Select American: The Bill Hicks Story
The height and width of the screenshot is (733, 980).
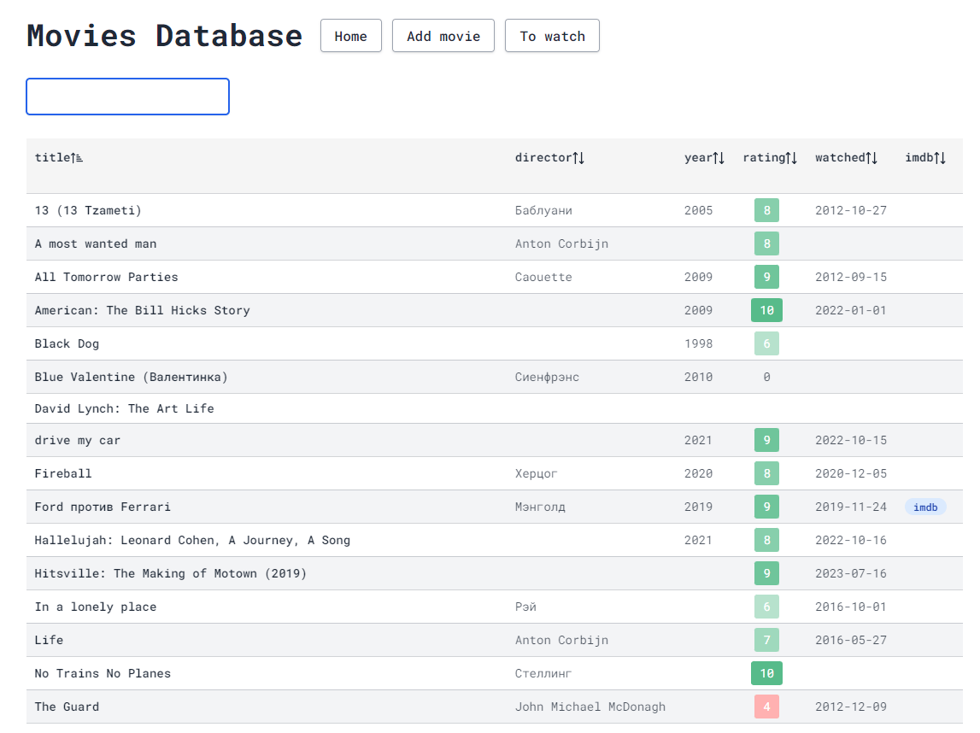click(143, 311)
